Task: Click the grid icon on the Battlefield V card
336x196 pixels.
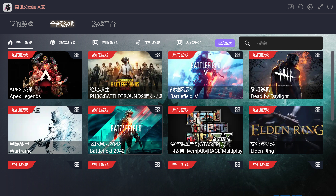Action: (x=238, y=55)
